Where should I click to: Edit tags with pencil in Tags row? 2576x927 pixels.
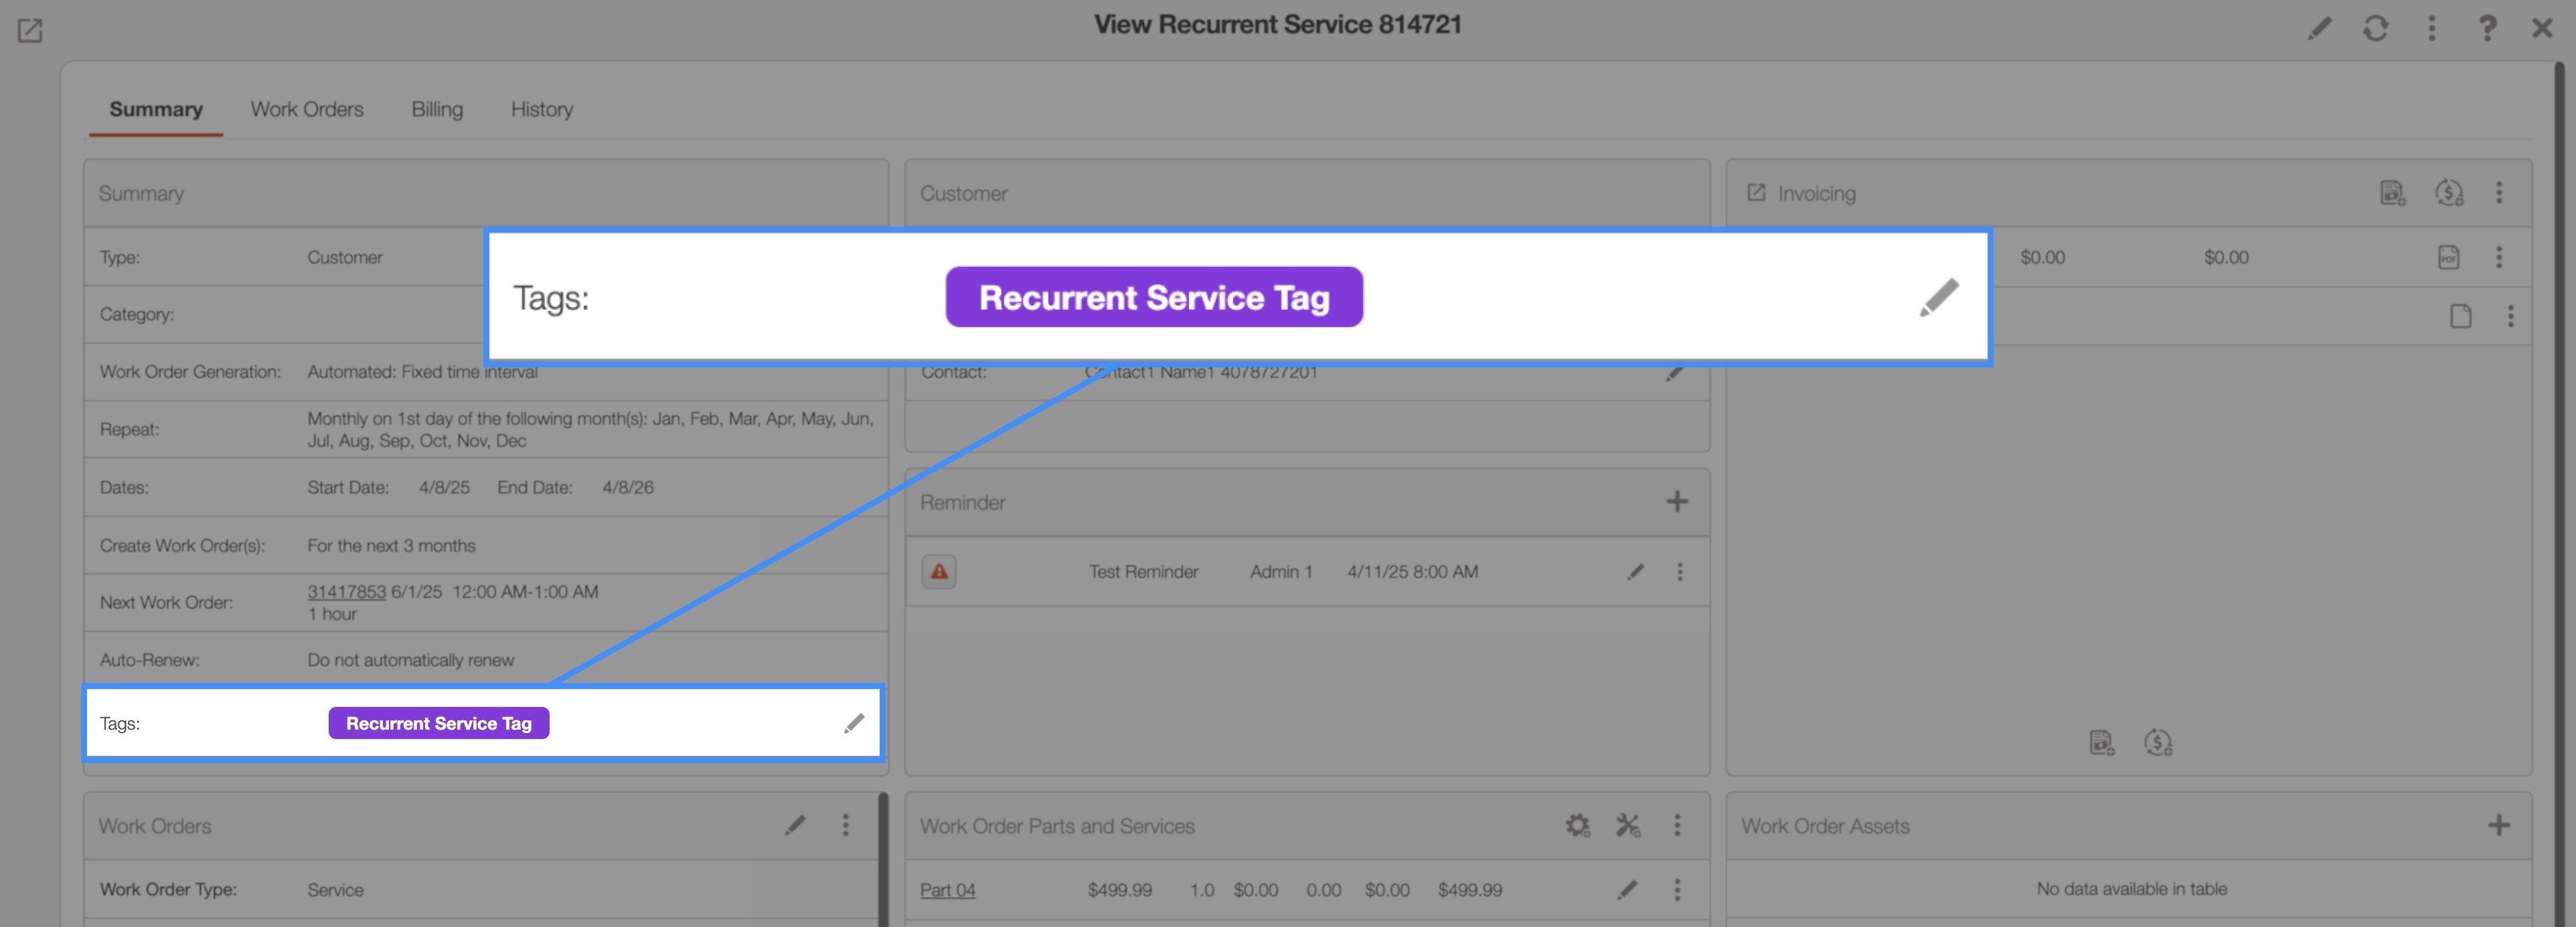click(x=853, y=723)
